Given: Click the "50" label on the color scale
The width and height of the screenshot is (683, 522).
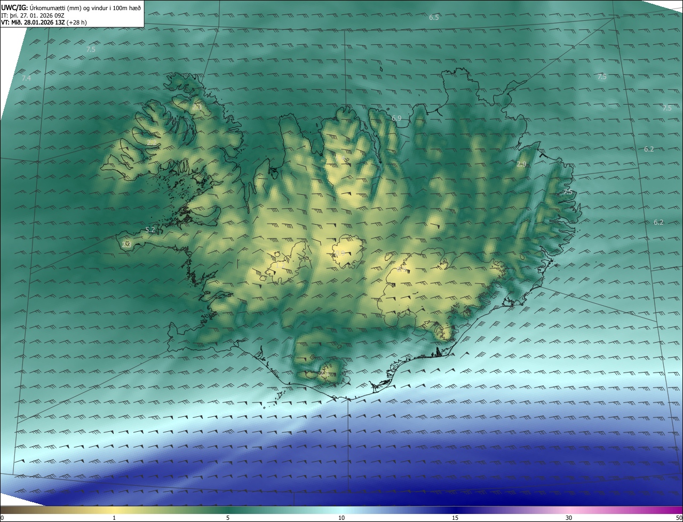Looking at the screenshot, I should [679, 518].
